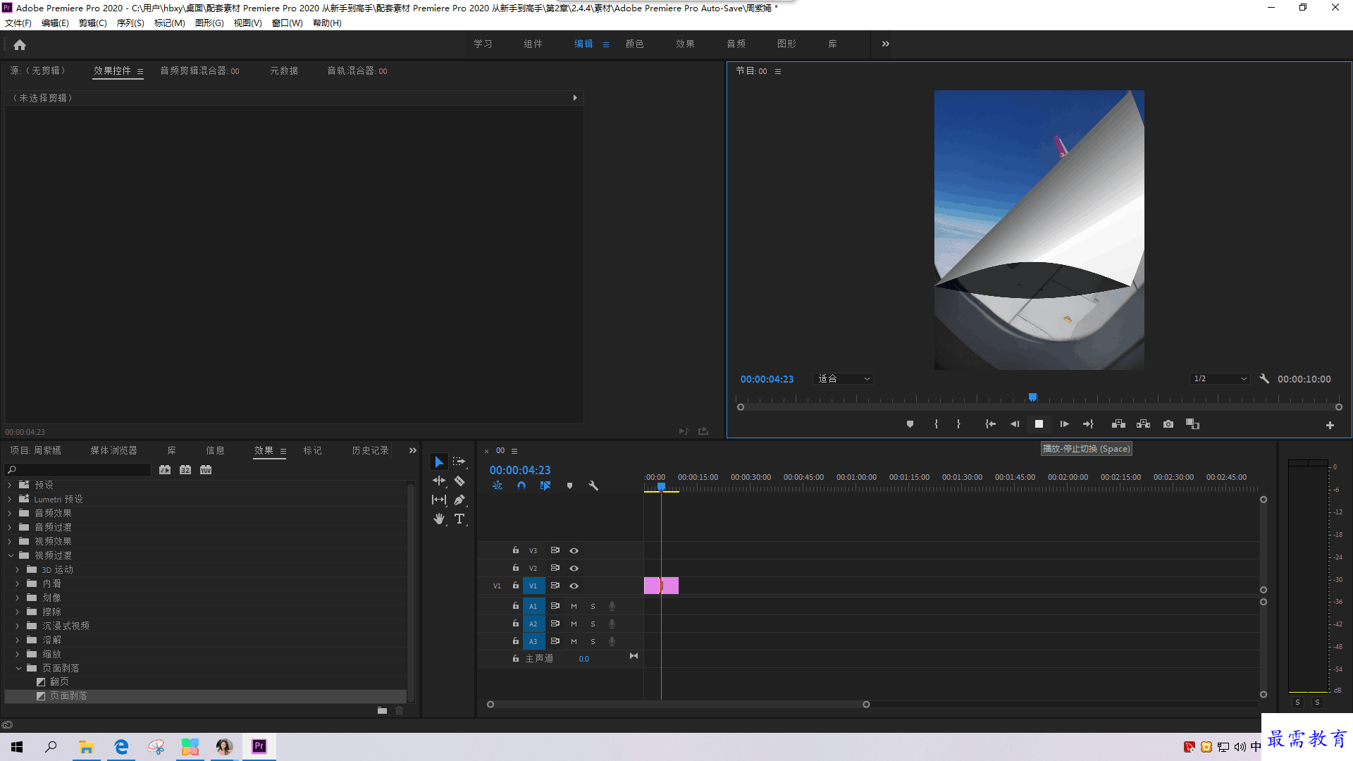Click the Program monitor playhead marker

(x=1032, y=397)
